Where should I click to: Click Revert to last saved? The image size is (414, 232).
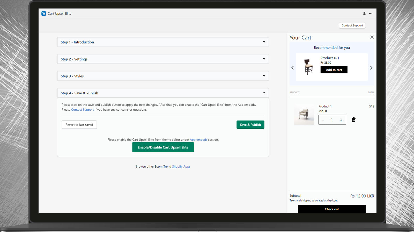[x=79, y=125]
